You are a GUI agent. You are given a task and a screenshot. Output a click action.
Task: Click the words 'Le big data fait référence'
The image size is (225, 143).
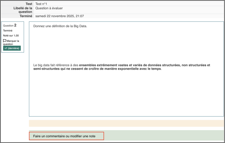point(53,65)
